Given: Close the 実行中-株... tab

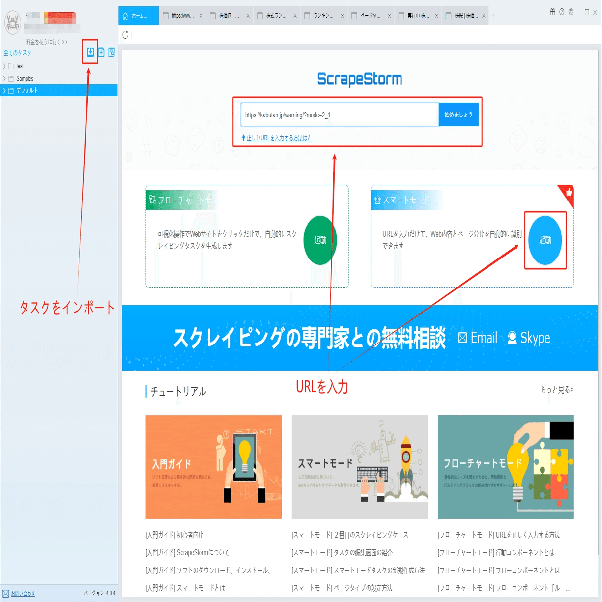Looking at the screenshot, I should click(x=436, y=16).
